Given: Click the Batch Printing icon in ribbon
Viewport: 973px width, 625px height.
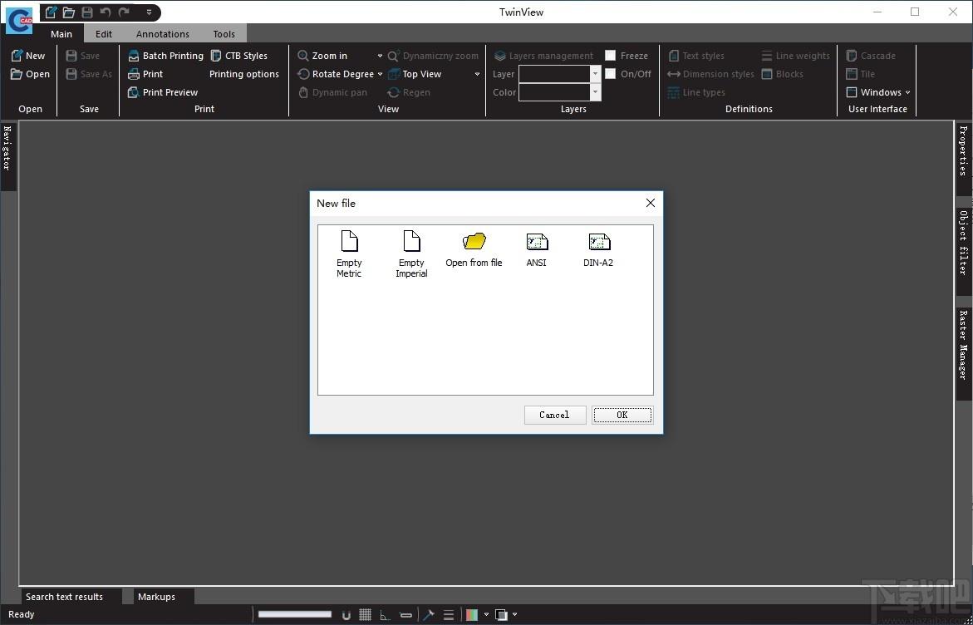Looking at the screenshot, I should [x=134, y=56].
